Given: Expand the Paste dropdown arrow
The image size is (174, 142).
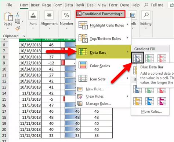Looking at the screenshot, I should pos(8,29).
